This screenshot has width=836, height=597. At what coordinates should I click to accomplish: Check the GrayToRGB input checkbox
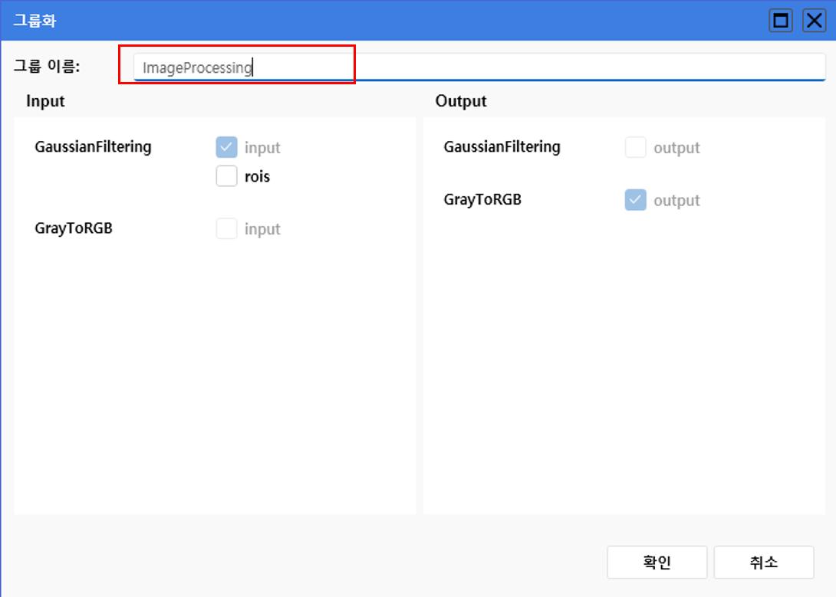(226, 228)
